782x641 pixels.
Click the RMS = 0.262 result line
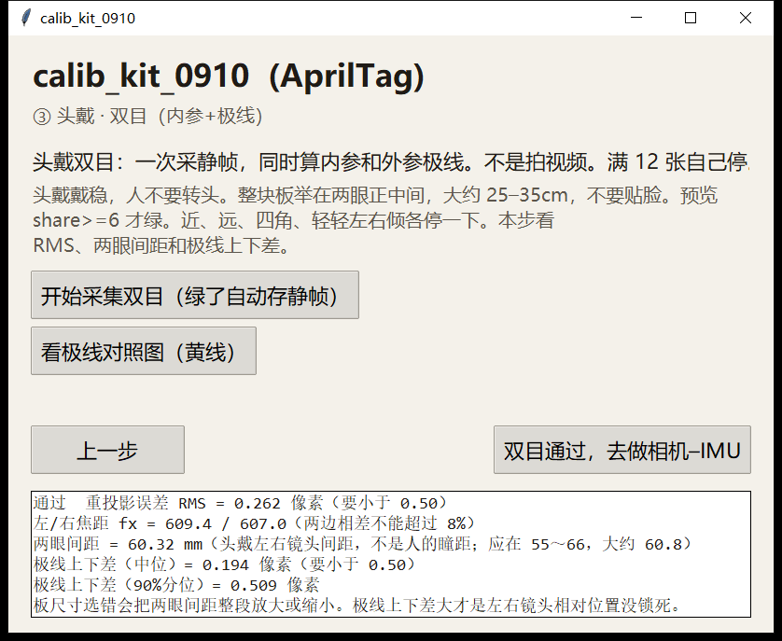(x=241, y=503)
